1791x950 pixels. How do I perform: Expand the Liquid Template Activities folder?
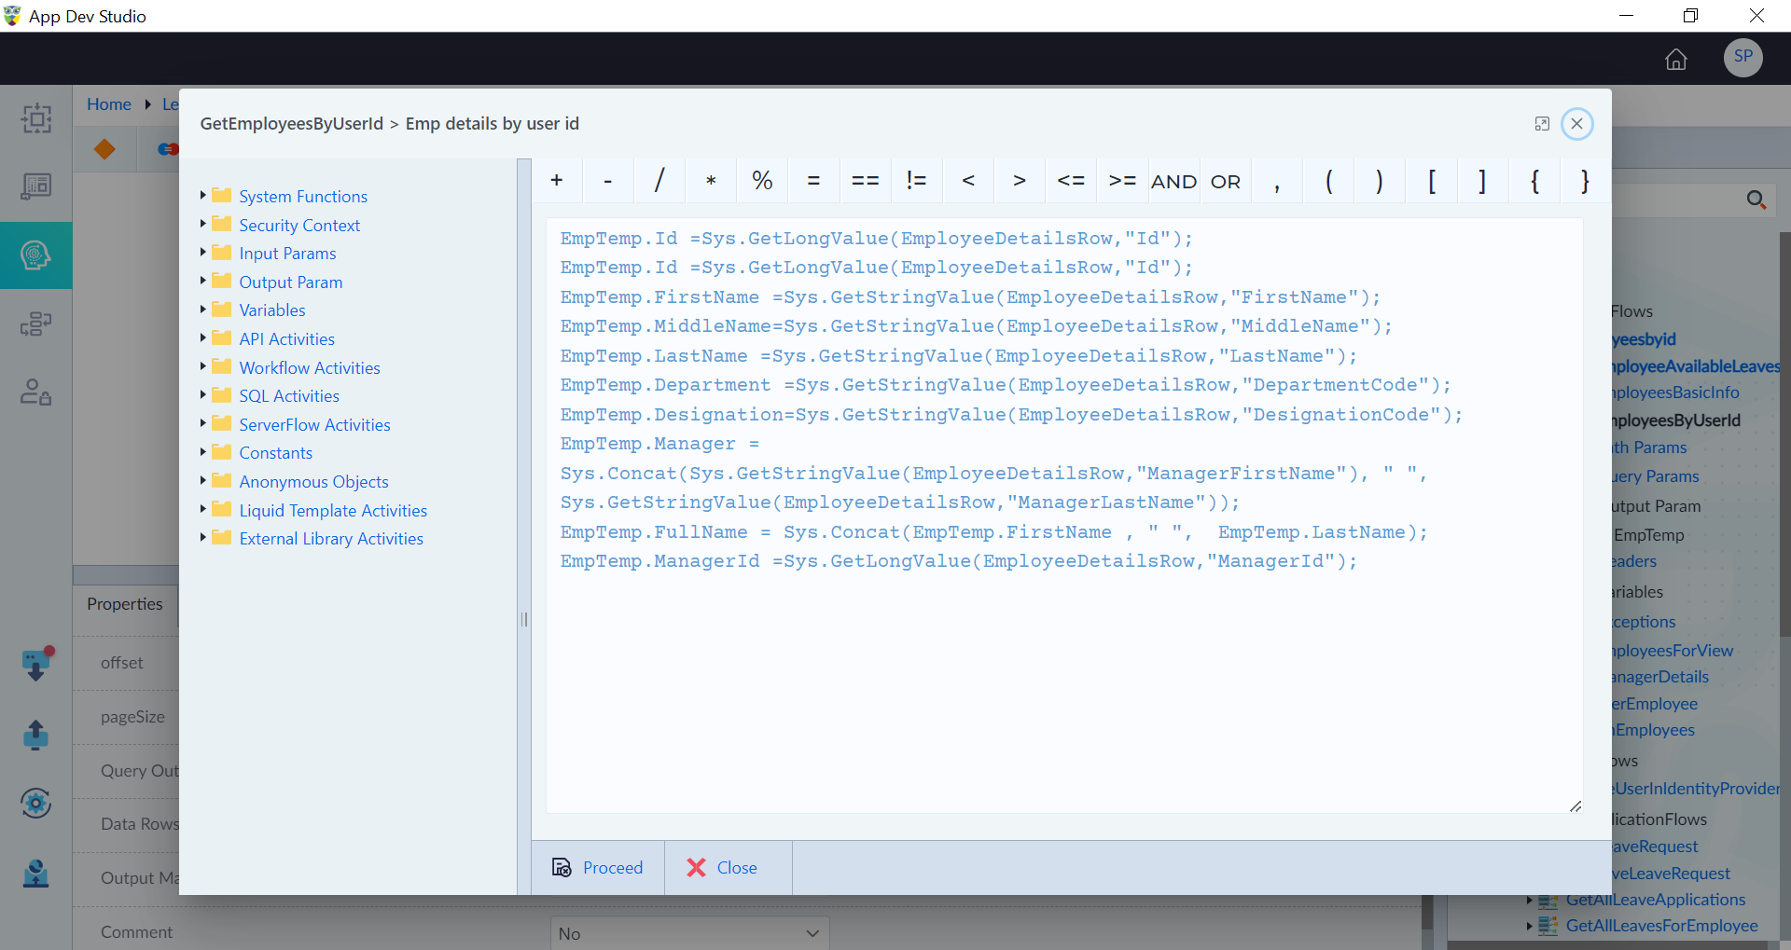coord(203,510)
